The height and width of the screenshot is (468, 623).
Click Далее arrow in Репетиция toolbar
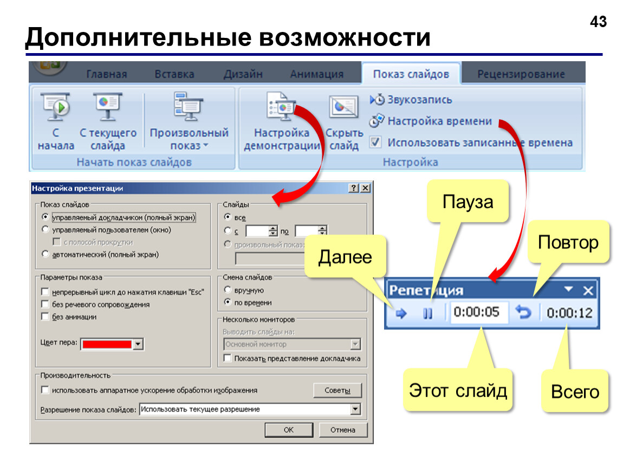(401, 314)
